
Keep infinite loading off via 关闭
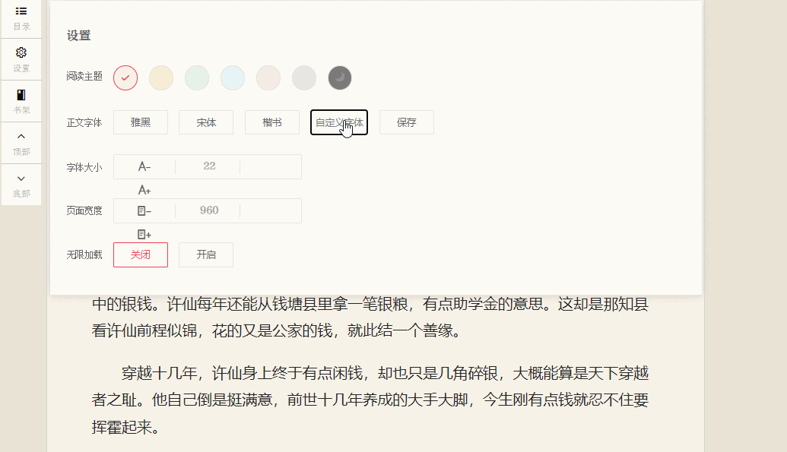tap(140, 254)
